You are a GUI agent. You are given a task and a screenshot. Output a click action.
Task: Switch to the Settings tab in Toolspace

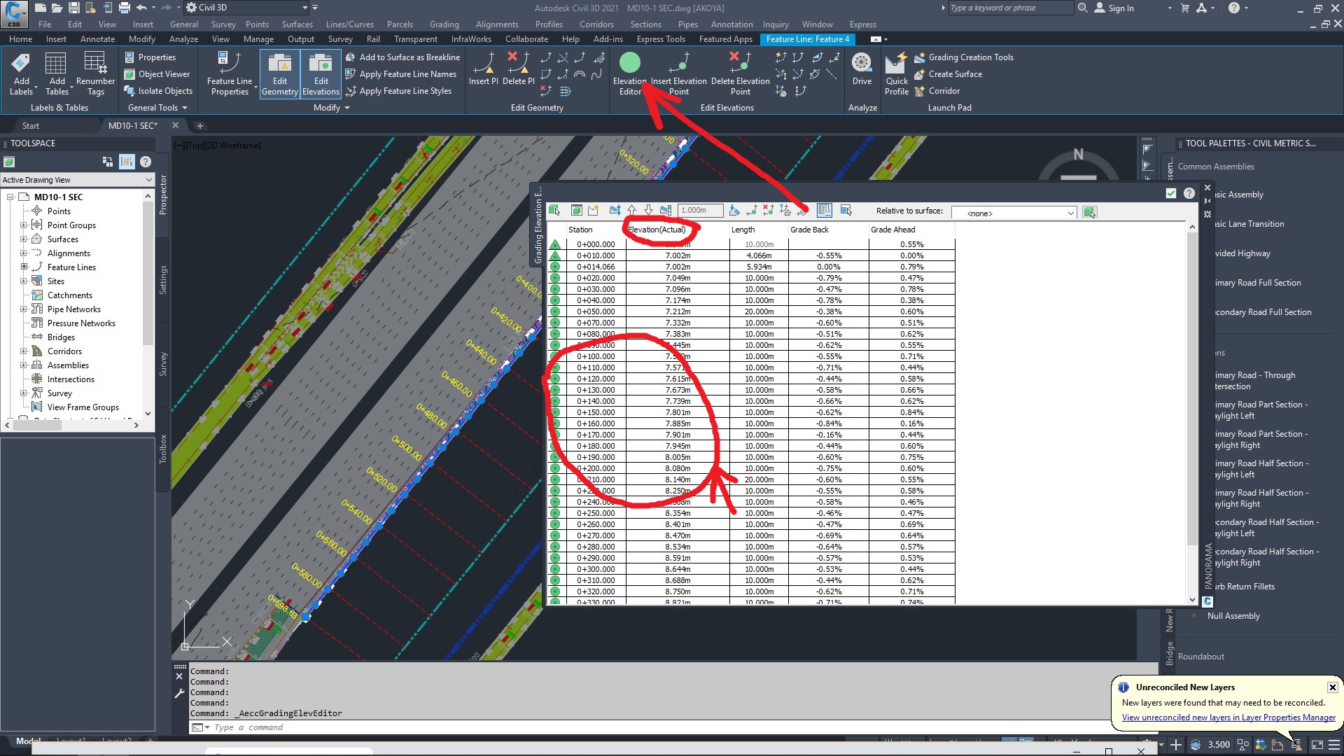(162, 280)
